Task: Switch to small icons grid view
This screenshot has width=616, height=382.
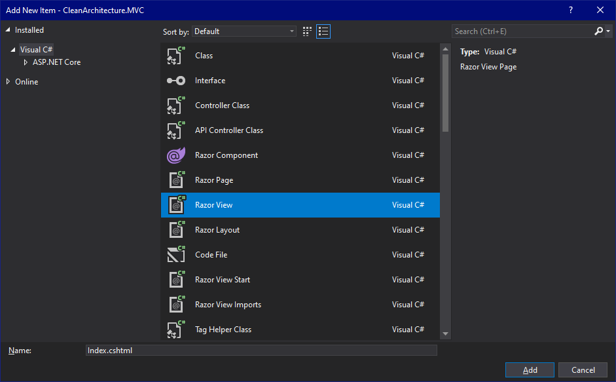Action: 307,31
